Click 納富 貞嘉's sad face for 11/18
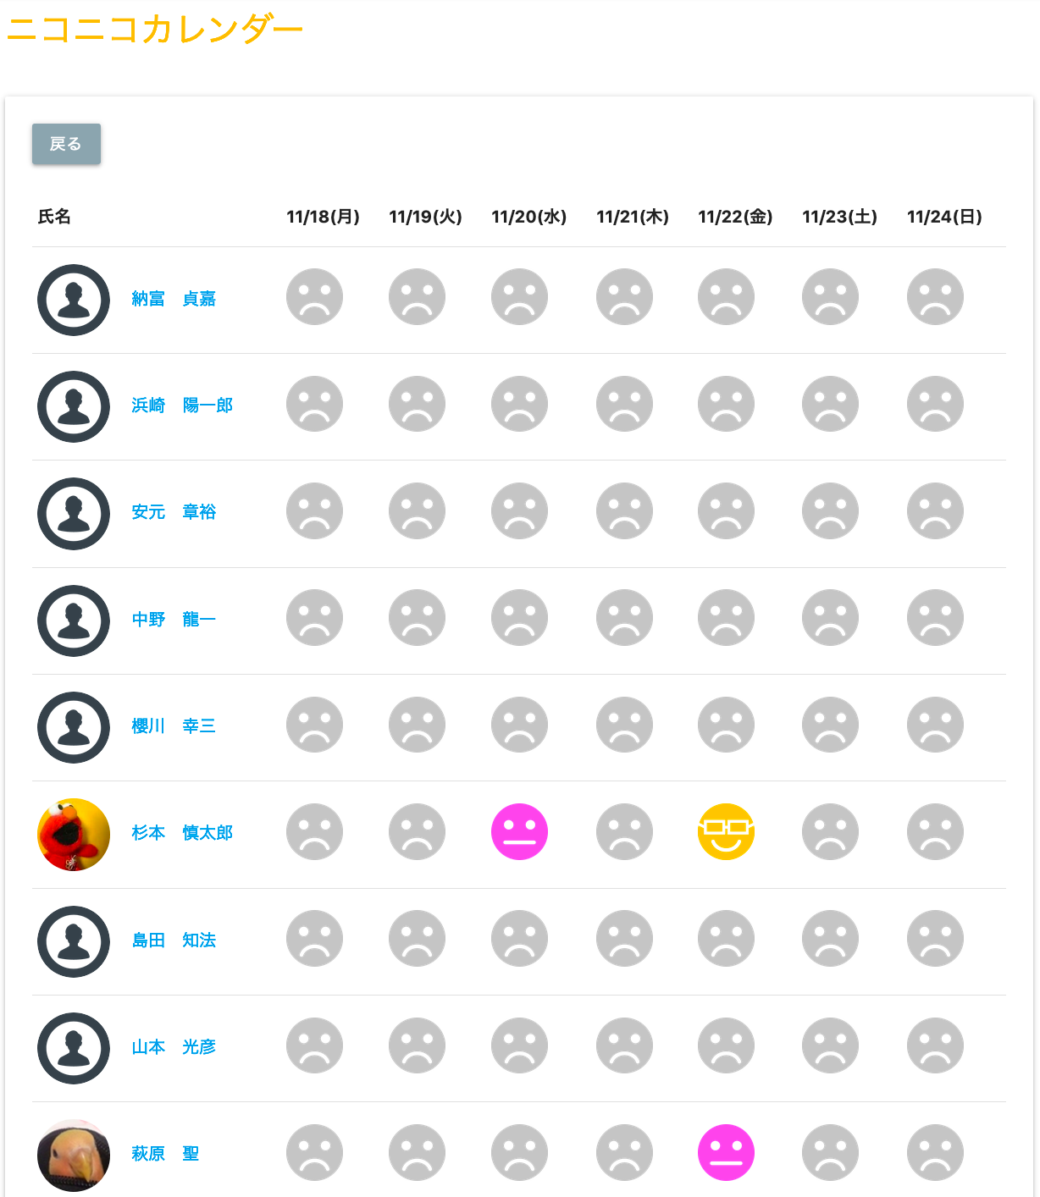1040x1197 pixels. point(314,297)
